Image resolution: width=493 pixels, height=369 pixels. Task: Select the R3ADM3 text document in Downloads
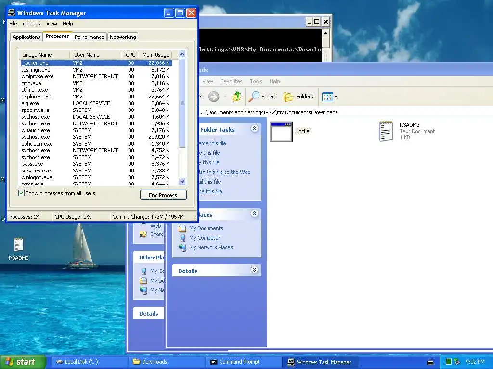click(x=407, y=131)
